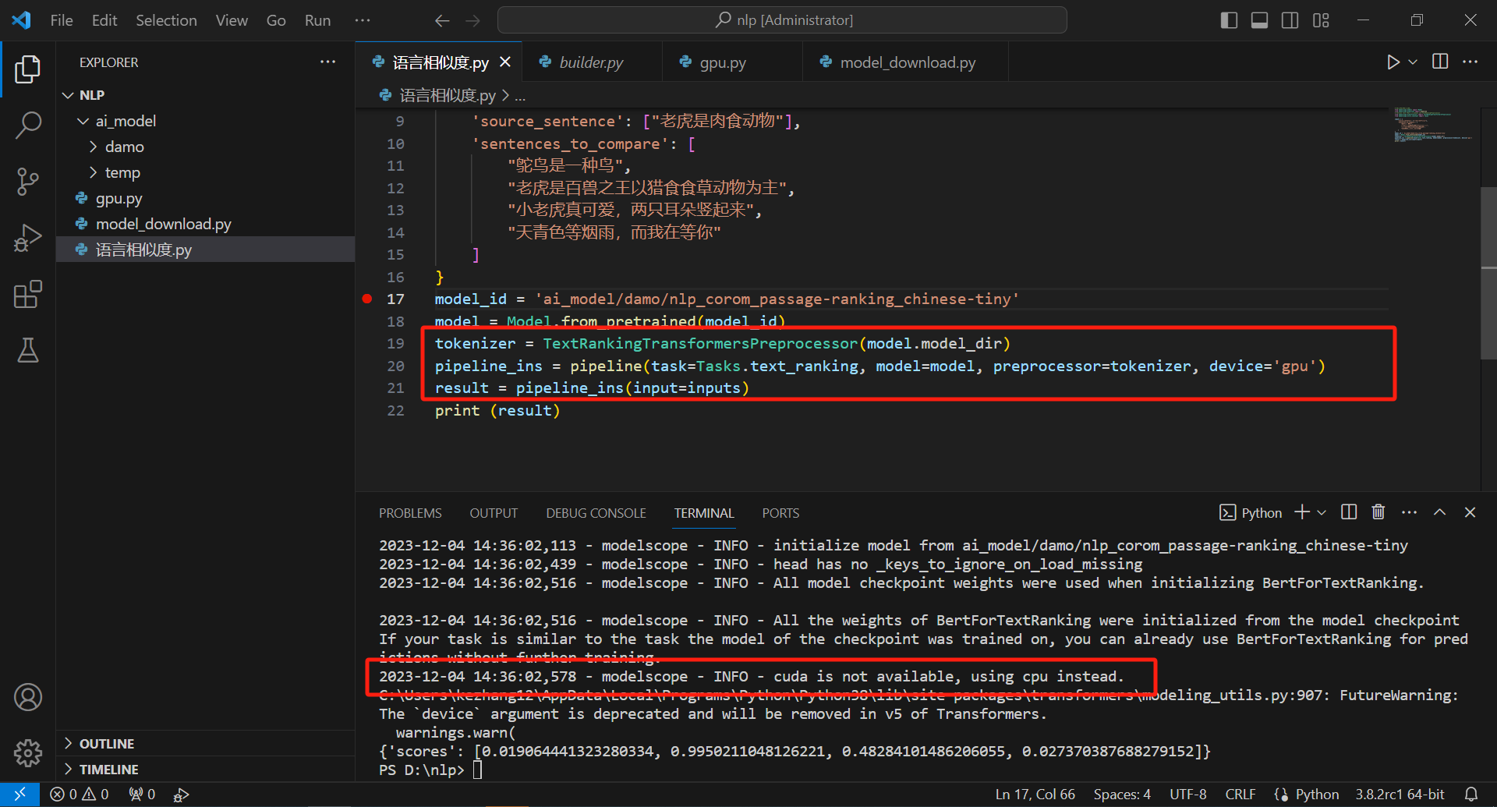The width and height of the screenshot is (1497, 807).
Task: Switch to the PROBLEMS panel tab
Action: pos(410,513)
